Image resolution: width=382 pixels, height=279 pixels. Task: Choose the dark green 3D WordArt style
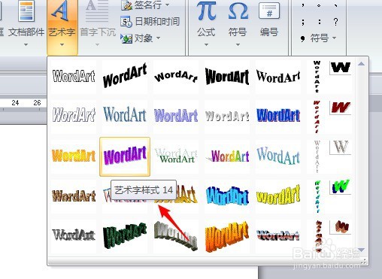tap(125, 235)
